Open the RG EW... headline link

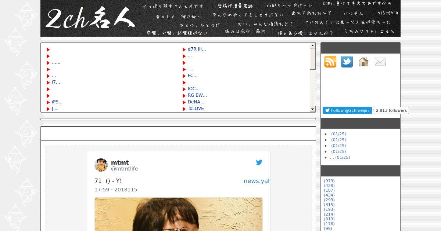[197, 95]
